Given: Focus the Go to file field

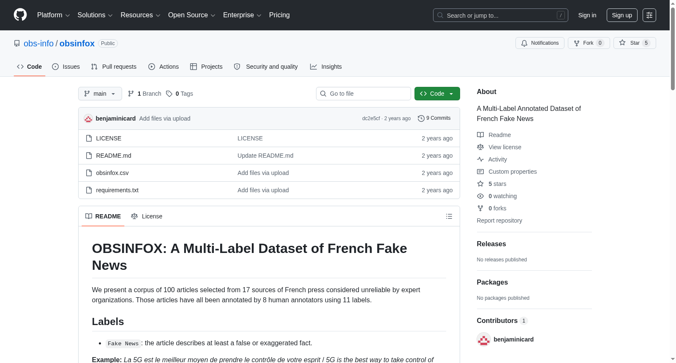Looking at the screenshot, I should [x=363, y=94].
